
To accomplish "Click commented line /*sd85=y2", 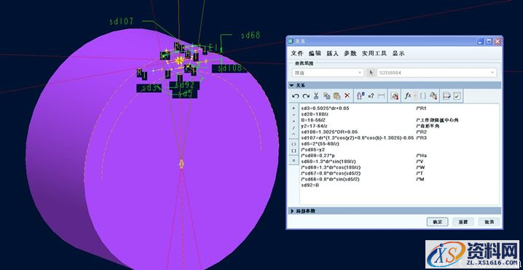I will [313, 150].
